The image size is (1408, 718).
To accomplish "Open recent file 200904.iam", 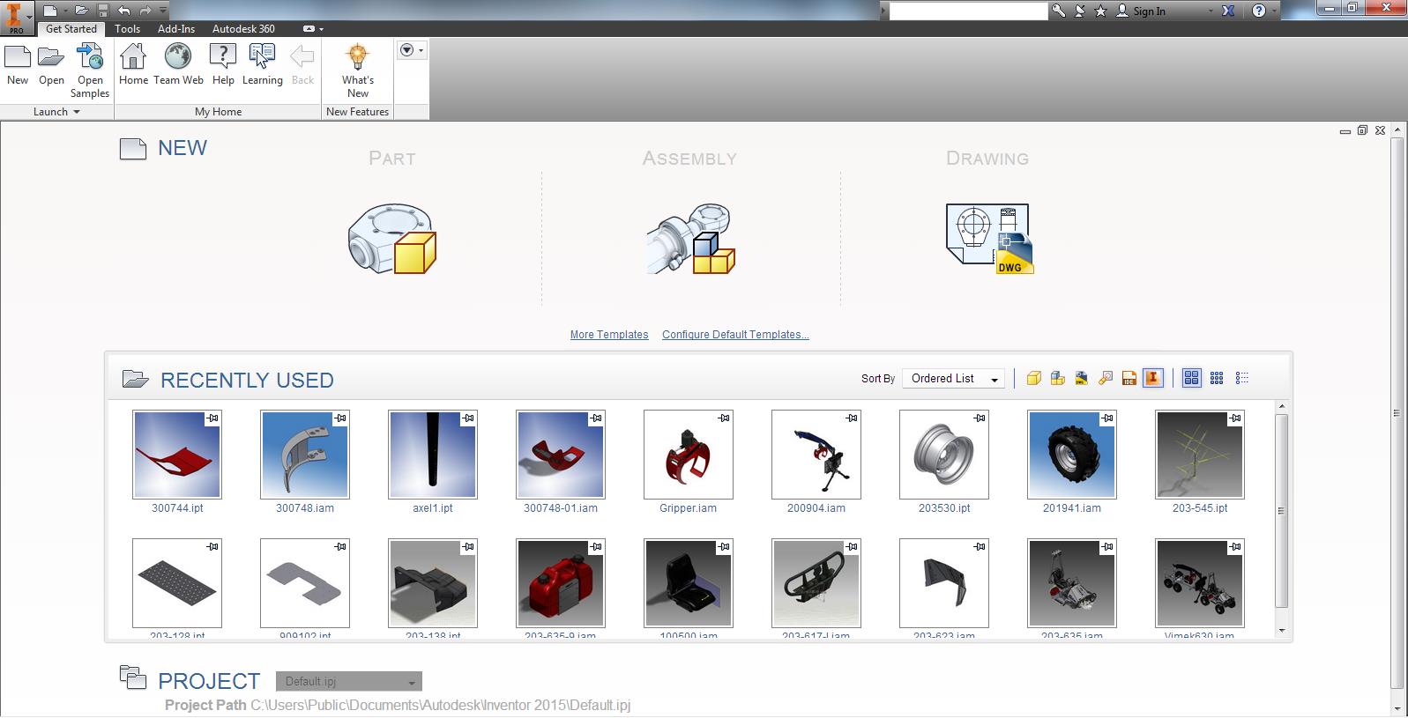I will pos(816,455).
